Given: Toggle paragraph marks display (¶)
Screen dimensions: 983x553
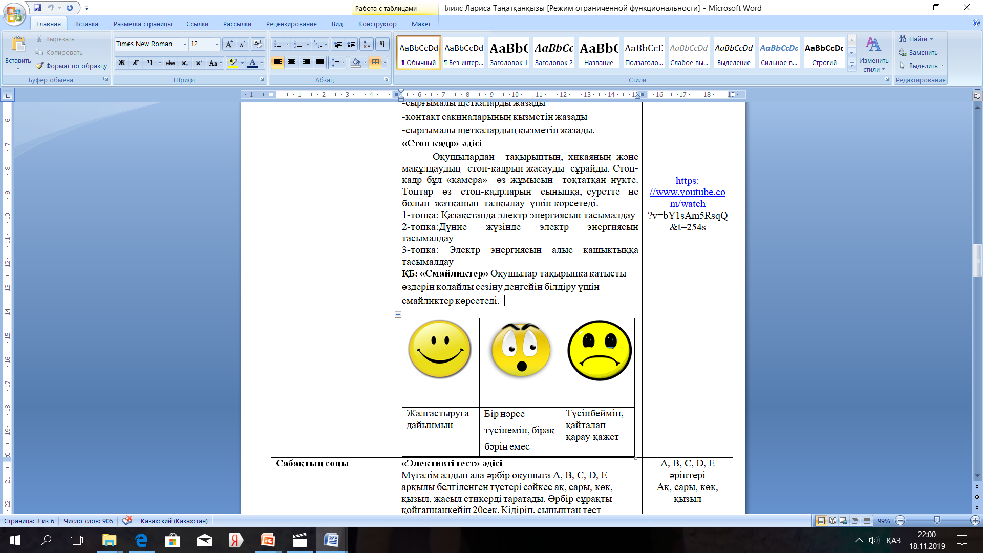Looking at the screenshot, I should 382,45.
